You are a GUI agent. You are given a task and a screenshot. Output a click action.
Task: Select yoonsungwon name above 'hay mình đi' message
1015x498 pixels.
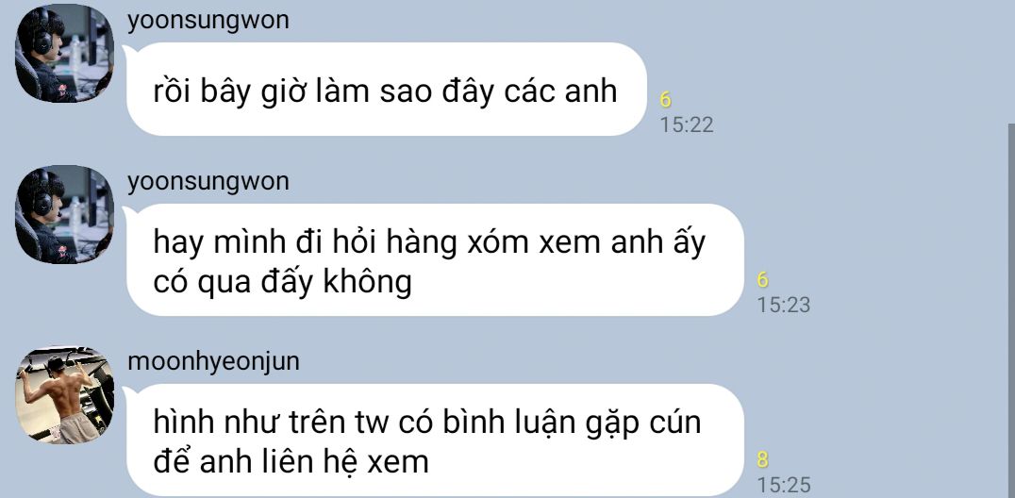(208, 182)
